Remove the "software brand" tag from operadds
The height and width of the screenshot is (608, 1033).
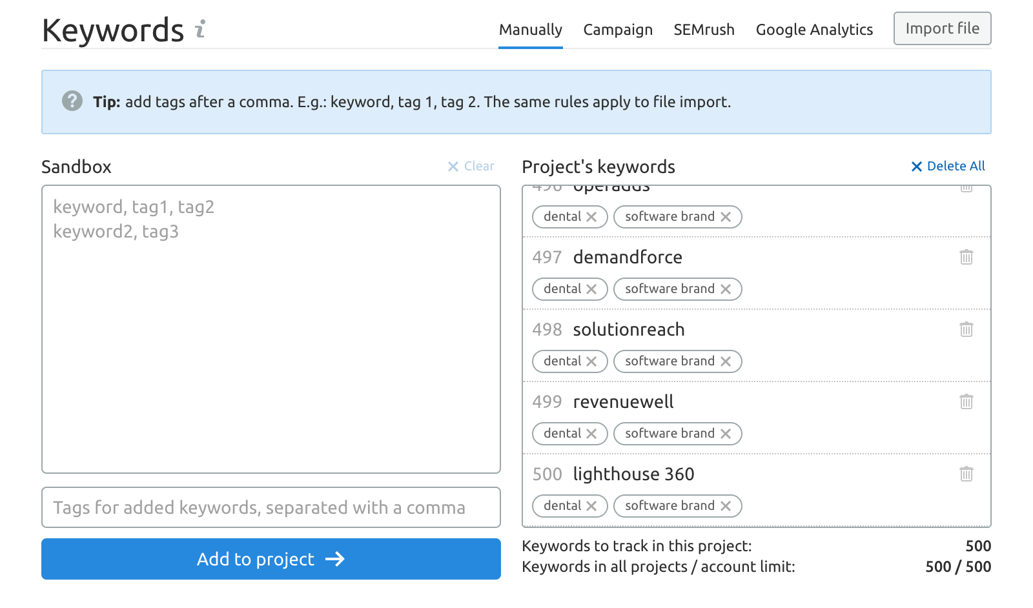[x=727, y=217]
